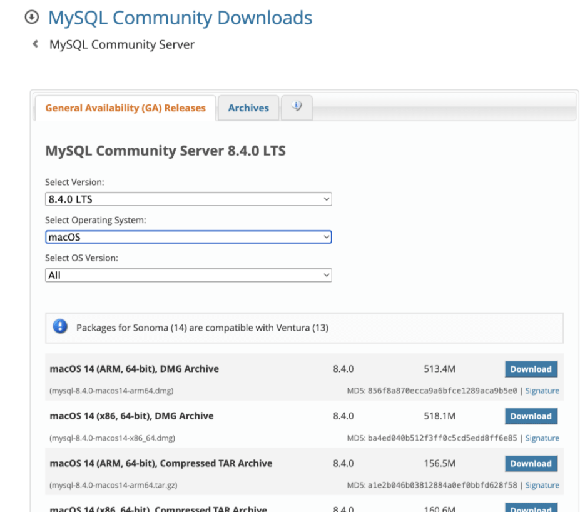The height and width of the screenshot is (512, 580).
Task: Open the Select Version dropdown
Action: point(188,199)
